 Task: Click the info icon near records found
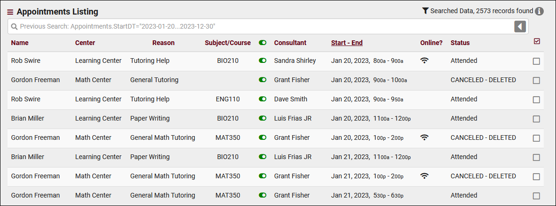click(x=539, y=11)
